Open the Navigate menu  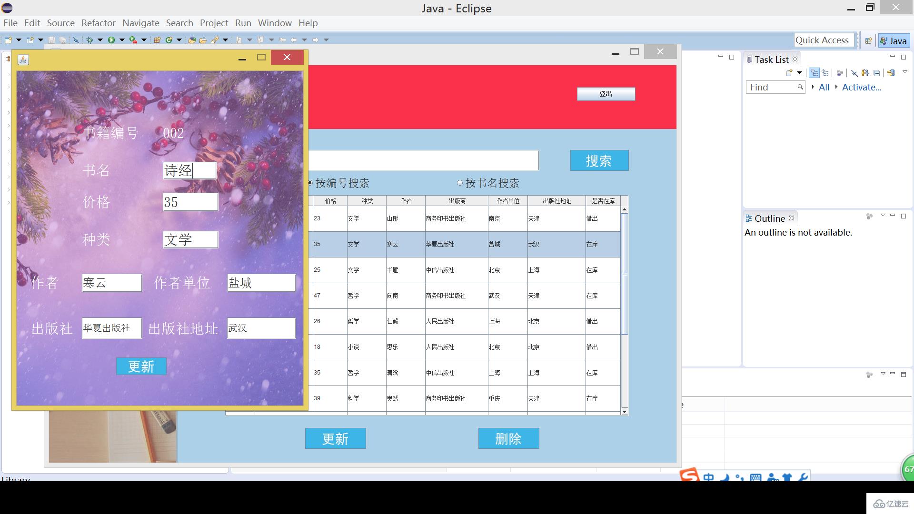click(139, 23)
